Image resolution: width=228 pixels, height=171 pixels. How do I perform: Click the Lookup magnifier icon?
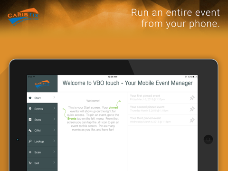[x=30, y=141]
